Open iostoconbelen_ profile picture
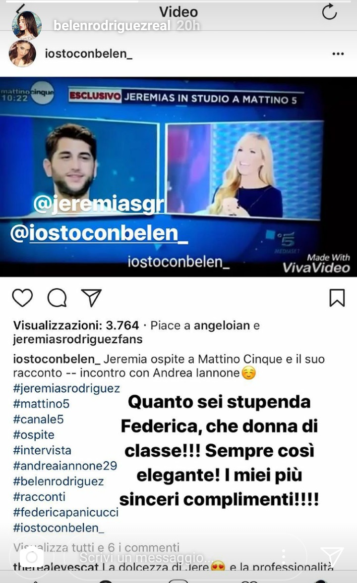The height and width of the screenshot is (583, 357). coord(22,53)
